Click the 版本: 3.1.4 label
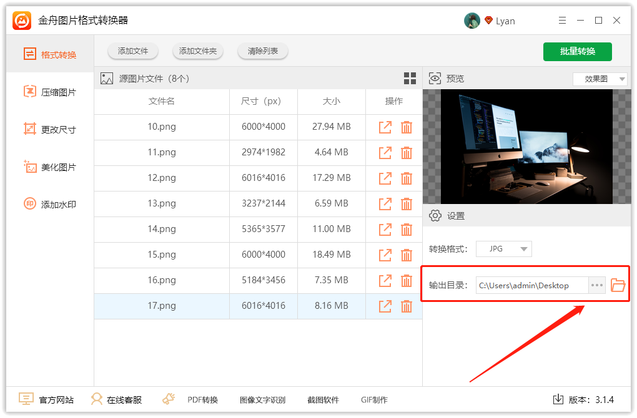The height and width of the screenshot is (418, 637). click(591, 400)
